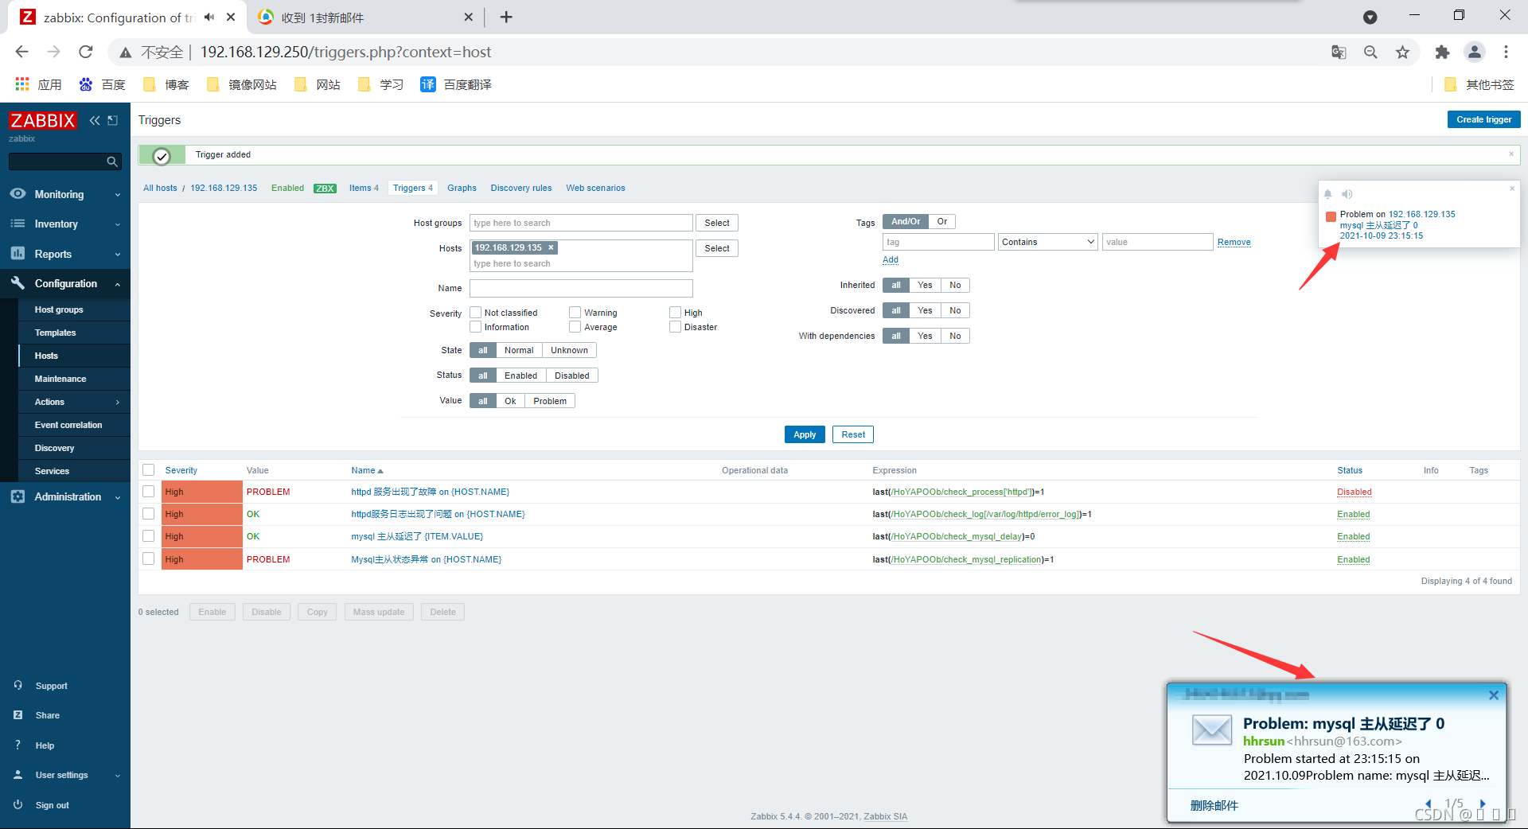Check the Warning severity box
1528x829 pixels.
[x=575, y=313]
